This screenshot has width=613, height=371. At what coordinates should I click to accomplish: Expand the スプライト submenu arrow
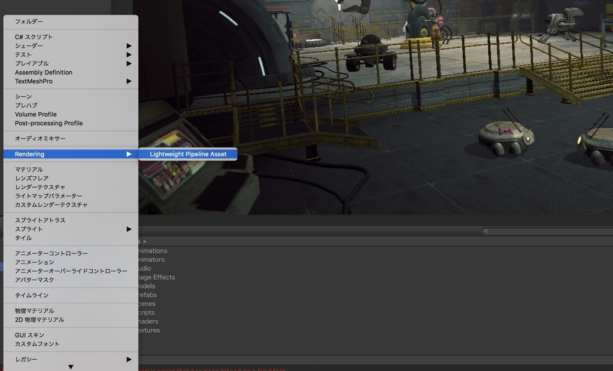[129, 229]
